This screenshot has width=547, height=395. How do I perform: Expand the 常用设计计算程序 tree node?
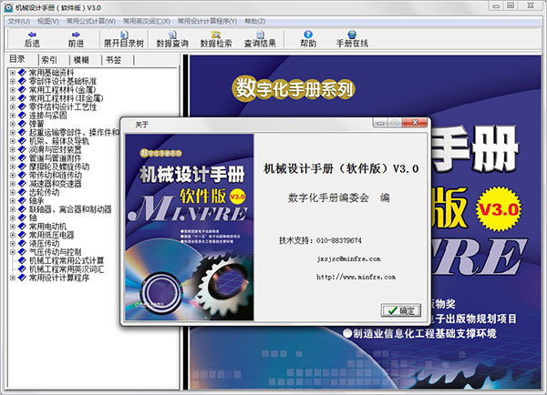(x=12, y=278)
